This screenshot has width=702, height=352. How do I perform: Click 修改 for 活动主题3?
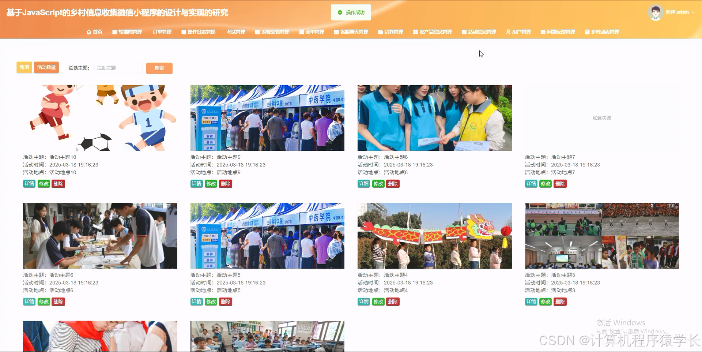(x=546, y=302)
